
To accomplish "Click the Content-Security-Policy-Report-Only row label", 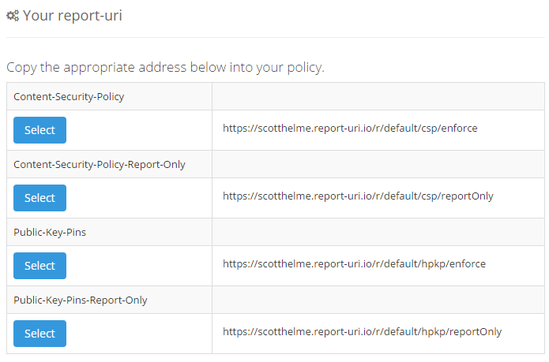I will (x=100, y=164).
